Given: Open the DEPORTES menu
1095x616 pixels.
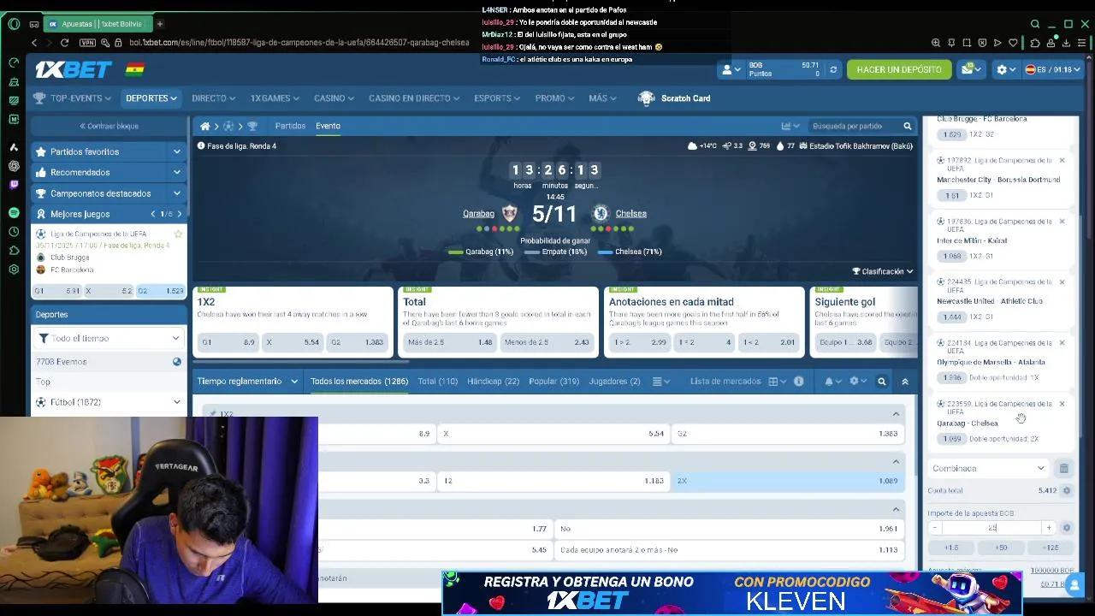Looking at the screenshot, I should click(151, 98).
